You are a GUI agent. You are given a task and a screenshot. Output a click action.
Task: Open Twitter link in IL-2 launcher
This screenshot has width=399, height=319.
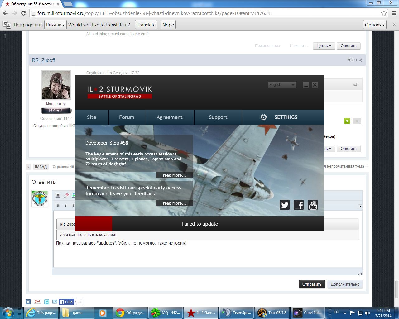(x=285, y=205)
